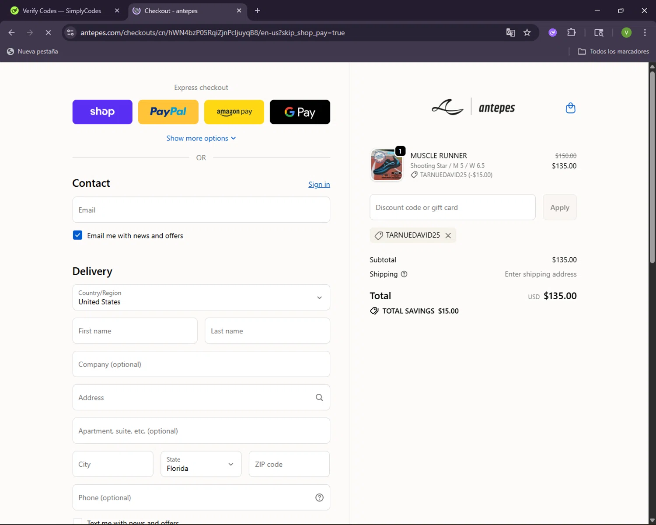This screenshot has height=525, width=656.
Task: Go back to the previous page
Action: 12,32
